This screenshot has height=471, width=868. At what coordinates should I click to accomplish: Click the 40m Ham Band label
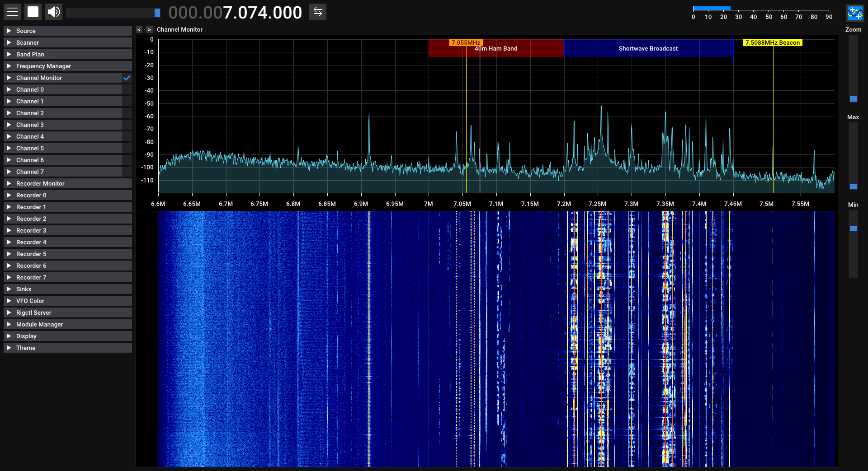point(496,49)
